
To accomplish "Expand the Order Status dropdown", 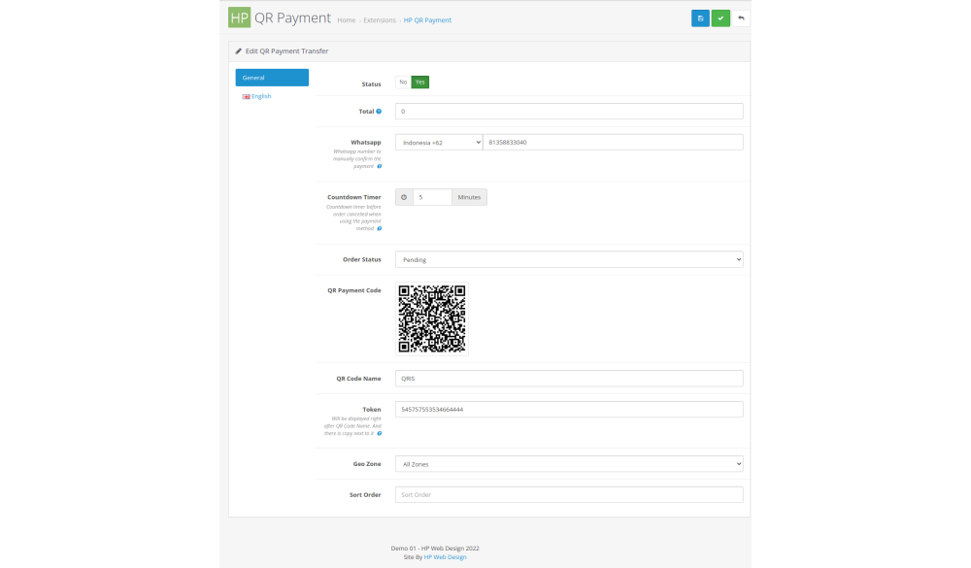I will (569, 259).
